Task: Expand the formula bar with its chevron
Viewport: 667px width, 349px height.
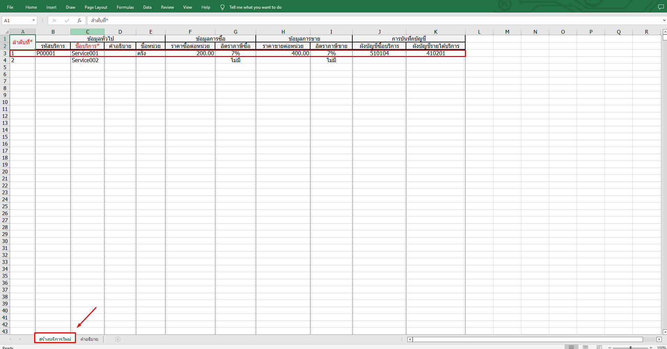Action: point(664,21)
